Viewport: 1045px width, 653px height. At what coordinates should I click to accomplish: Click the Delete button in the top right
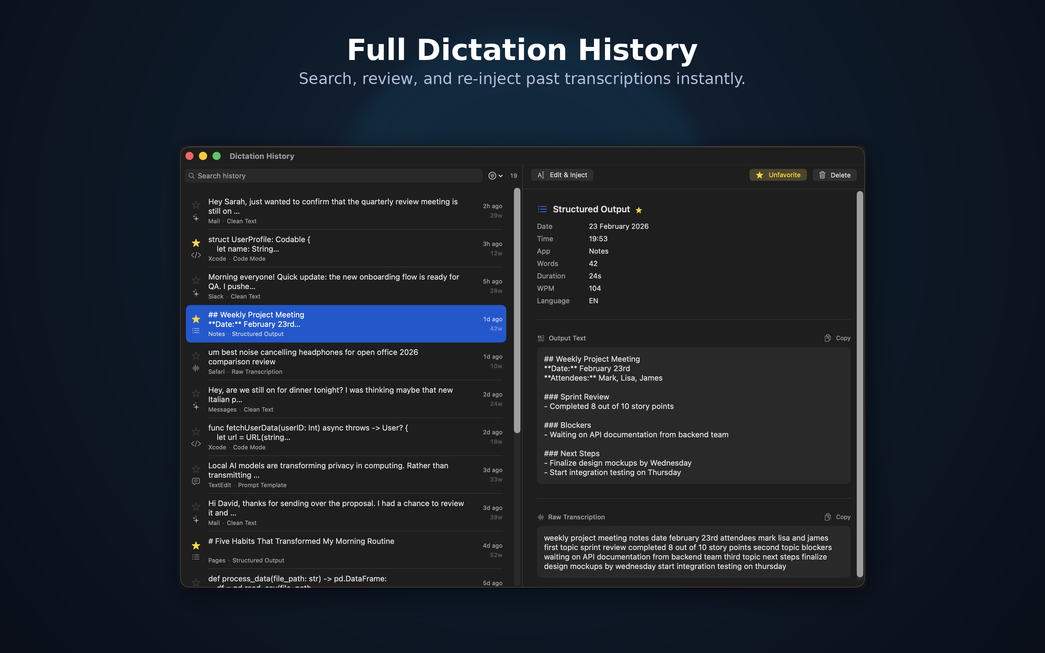point(834,175)
